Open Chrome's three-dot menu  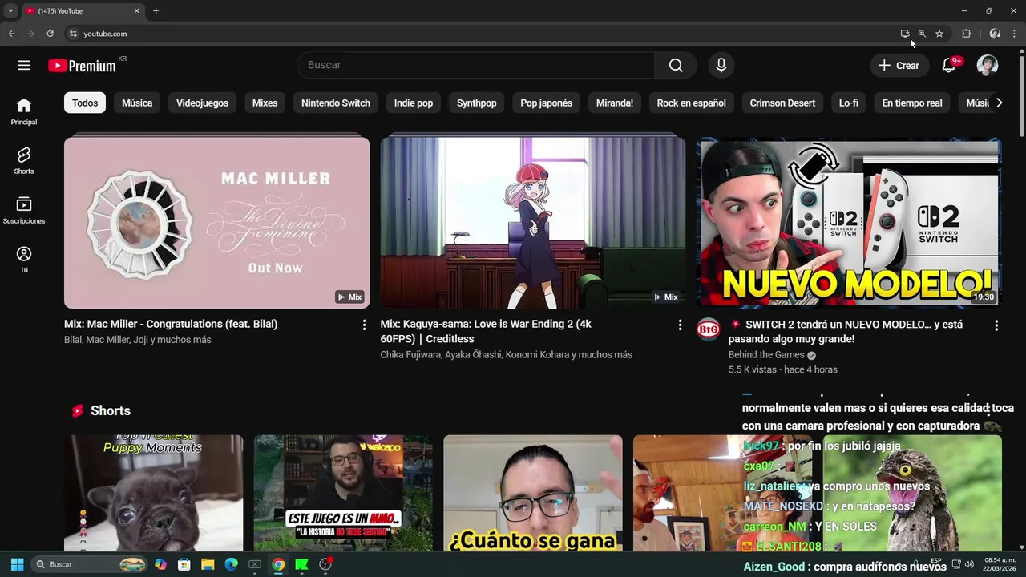[x=1015, y=34]
